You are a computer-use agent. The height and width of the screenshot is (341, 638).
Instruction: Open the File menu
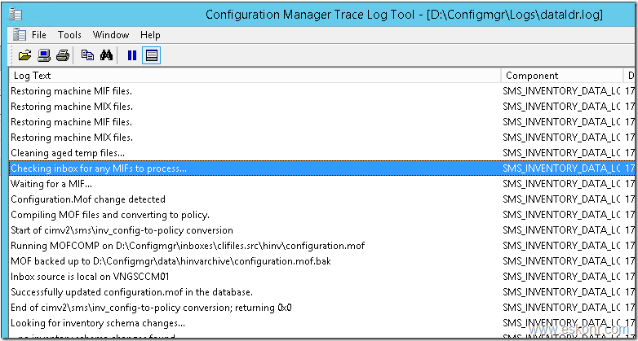click(x=39, y=35)
